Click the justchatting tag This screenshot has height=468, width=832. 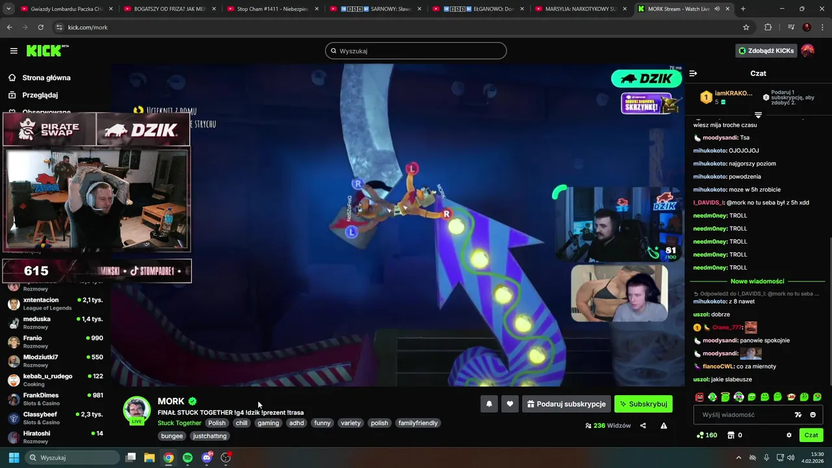click(x=210, y=436)
